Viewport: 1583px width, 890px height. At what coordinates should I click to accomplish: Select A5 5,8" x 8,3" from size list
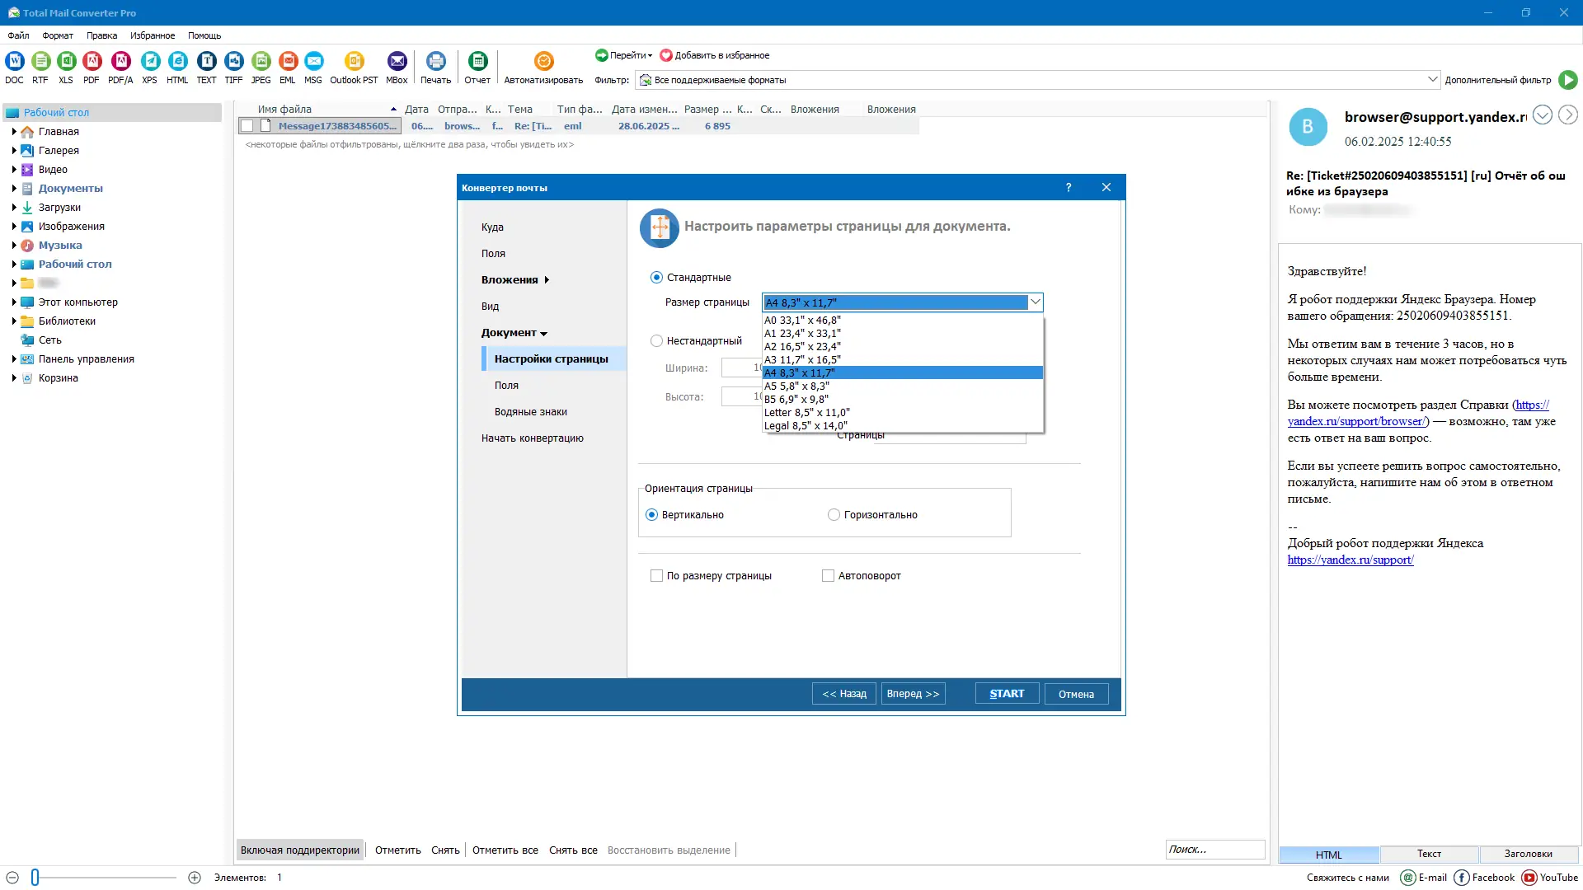[x=796, y=386]
